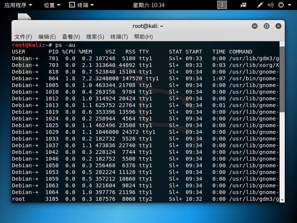Click the terminal icon in the top bar
The width and height of the screenshot is (297, 223).
tap(72, 5)
